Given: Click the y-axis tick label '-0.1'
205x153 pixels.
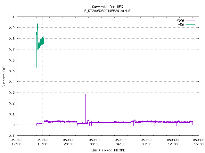Looking at the screenshot, I should (11, 136).
